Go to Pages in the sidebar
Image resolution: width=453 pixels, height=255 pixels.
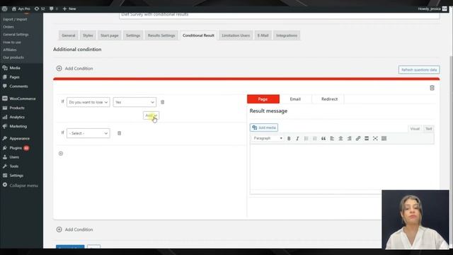[14, 77]
